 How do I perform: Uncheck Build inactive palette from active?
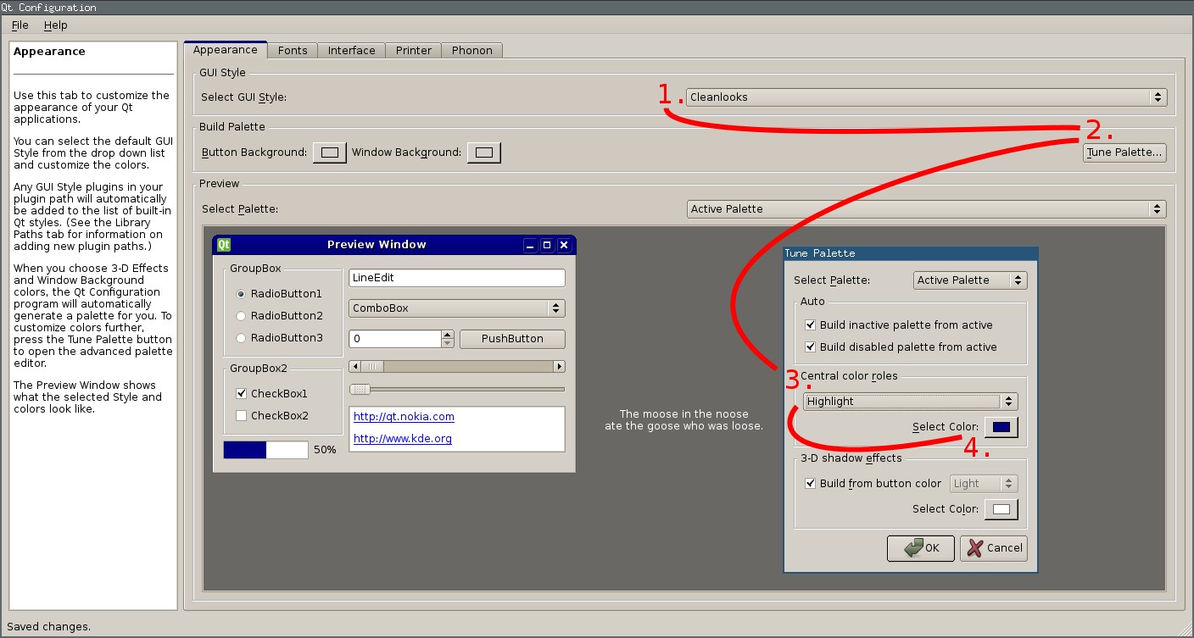tap(810, 325)
